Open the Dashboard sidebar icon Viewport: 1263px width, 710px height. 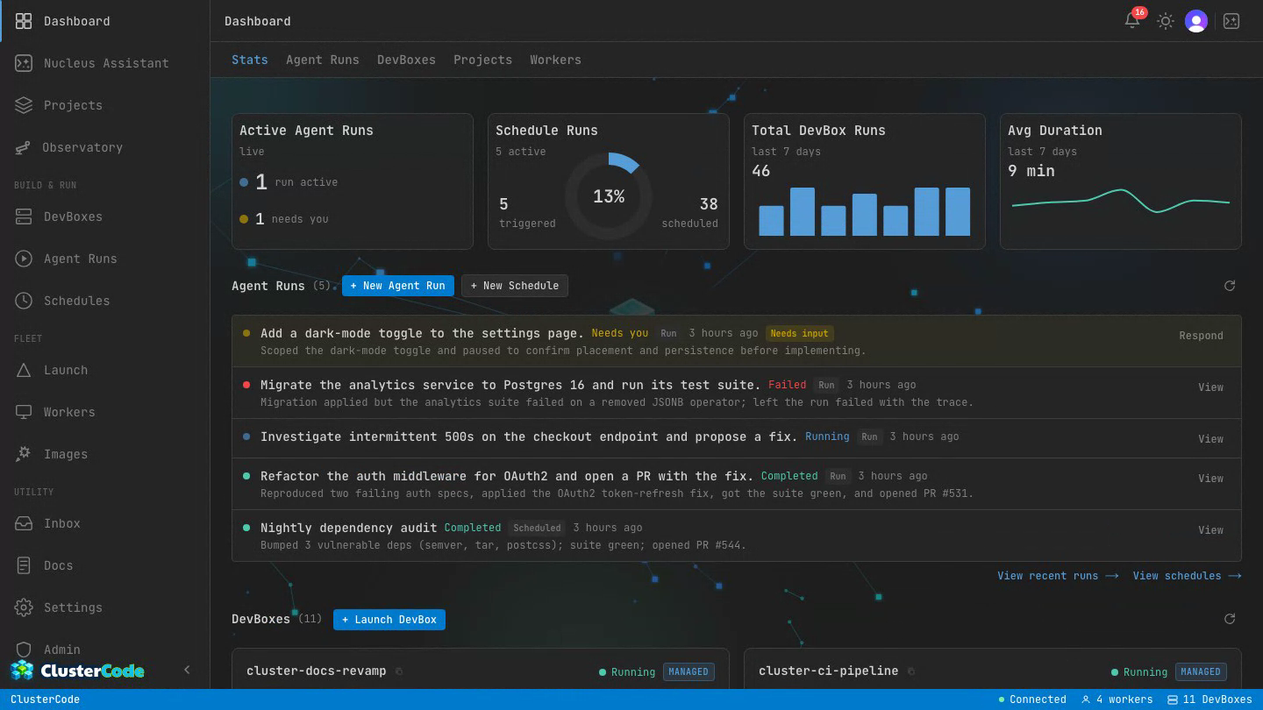pyautogui.click(x=24, y=21)
